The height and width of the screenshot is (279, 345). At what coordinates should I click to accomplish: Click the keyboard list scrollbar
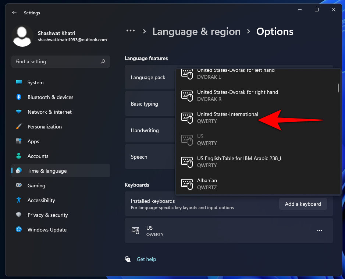(337, 88)
